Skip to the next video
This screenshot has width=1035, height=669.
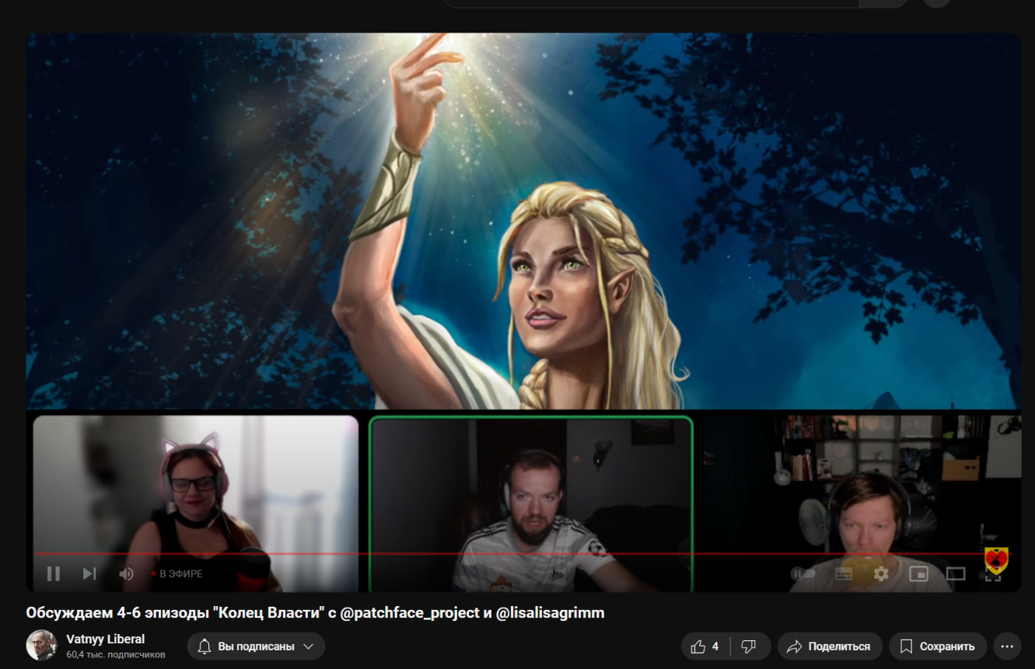tap(89, 574)
